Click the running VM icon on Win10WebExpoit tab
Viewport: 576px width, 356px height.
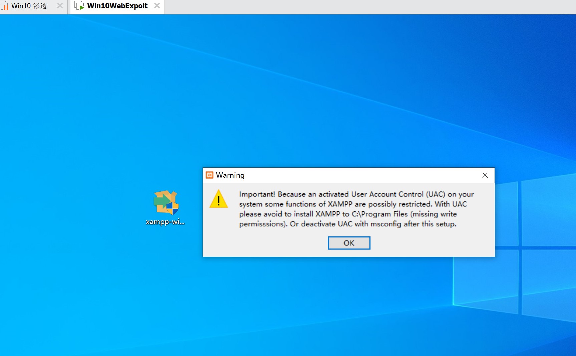(x=79, y=6)
